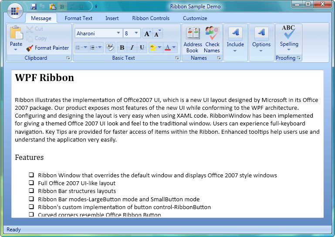The height and width of the screenshot is (237, 335).
Task: Click the Copy button in Clipboard group
Action: [36, 38]
